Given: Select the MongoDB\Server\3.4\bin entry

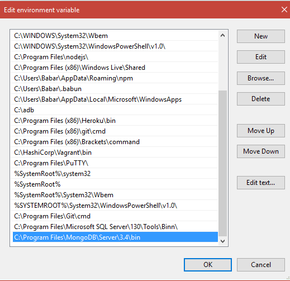Looking at the screenshot, I should coord(115,237).
